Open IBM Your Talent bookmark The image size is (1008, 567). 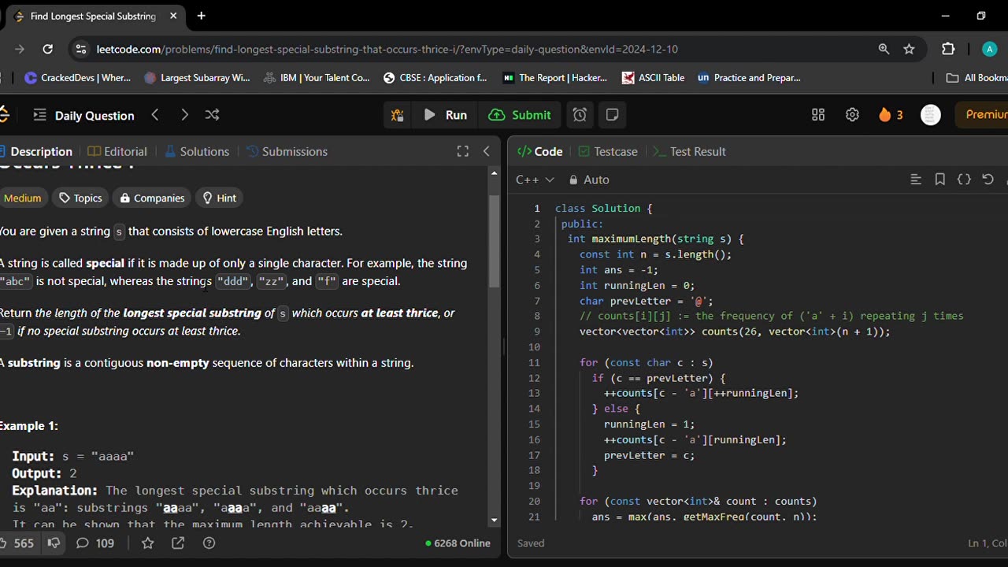coord(317,78)
